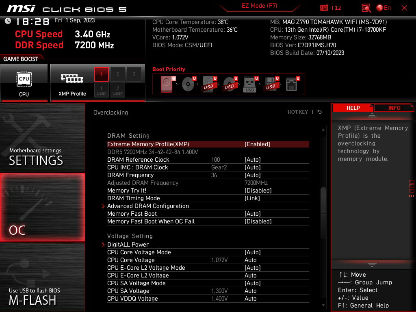Open the BIOS search magnifier icon

[366, 8]
